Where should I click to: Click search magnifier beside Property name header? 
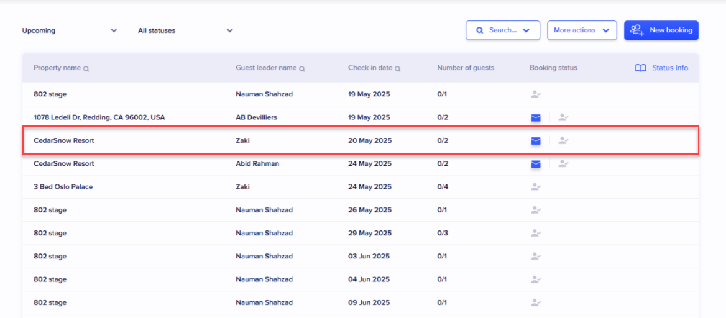[x=86, y=69]
